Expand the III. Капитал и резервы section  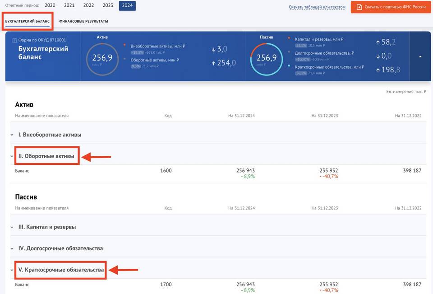pyautogui.click(x=47, y=227)
